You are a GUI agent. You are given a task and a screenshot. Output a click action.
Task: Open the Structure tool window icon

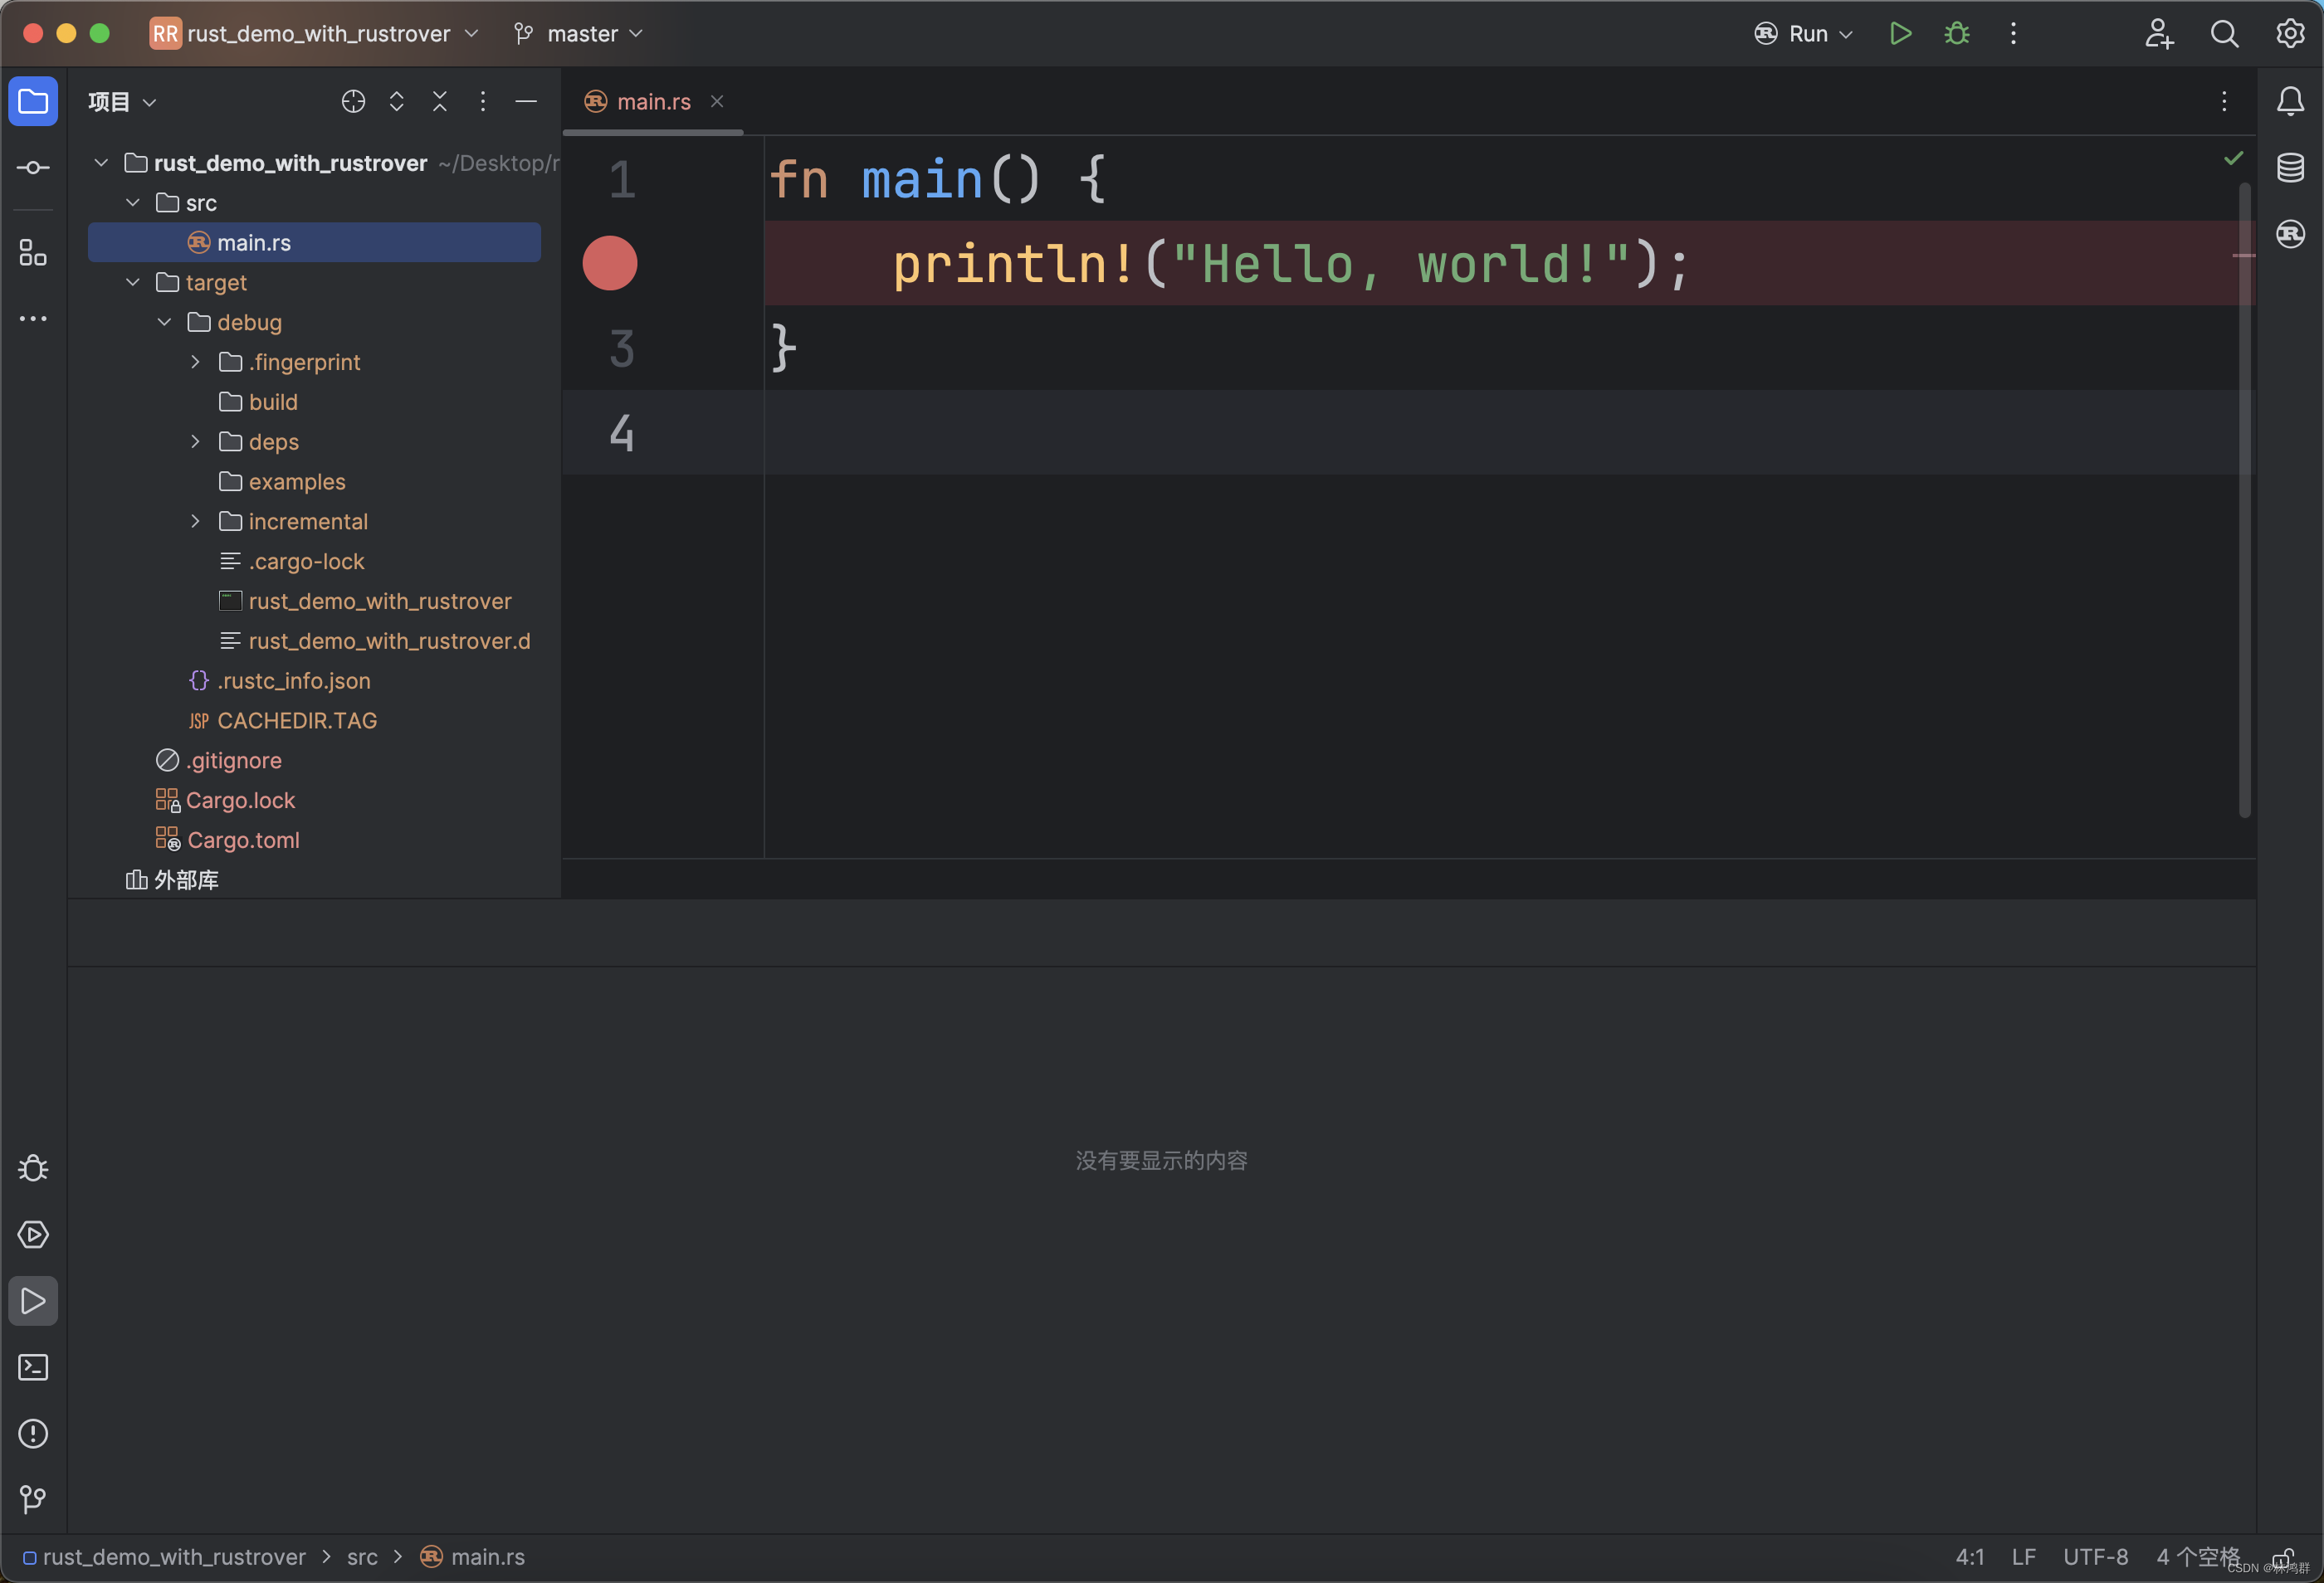point(33,253)
